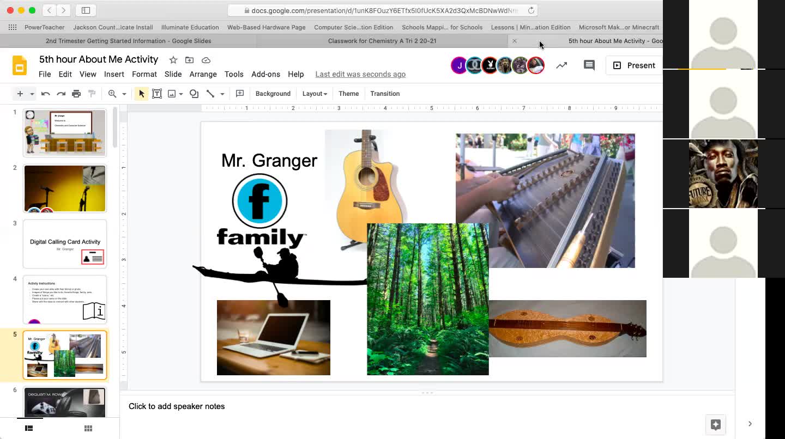Image resolution: width=785 pixels, height=439 pixels.
Task: Open the Layout dropdown
Action: (x=315, y=94)
